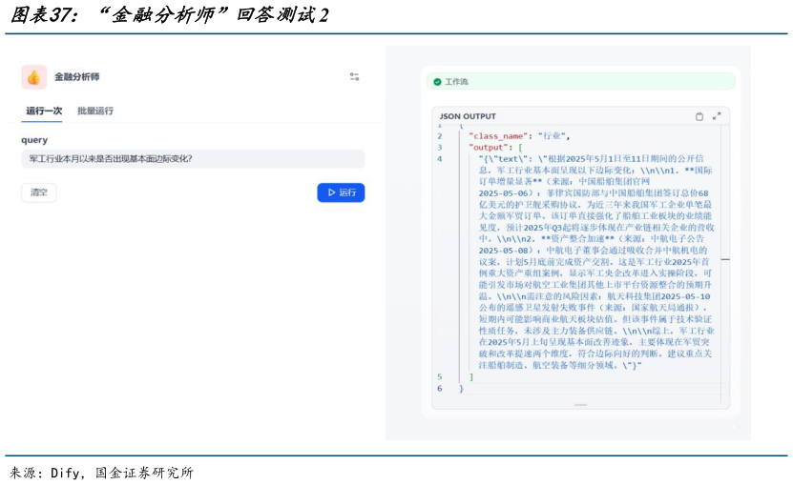Click the 清空 button
Screen dimensions: 793x485
coord(39,192)
